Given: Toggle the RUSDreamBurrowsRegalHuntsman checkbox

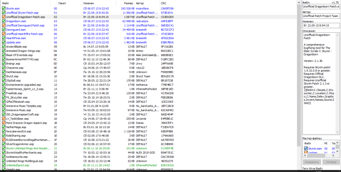Looking at the screenshot, I should (x=4, y=140).
